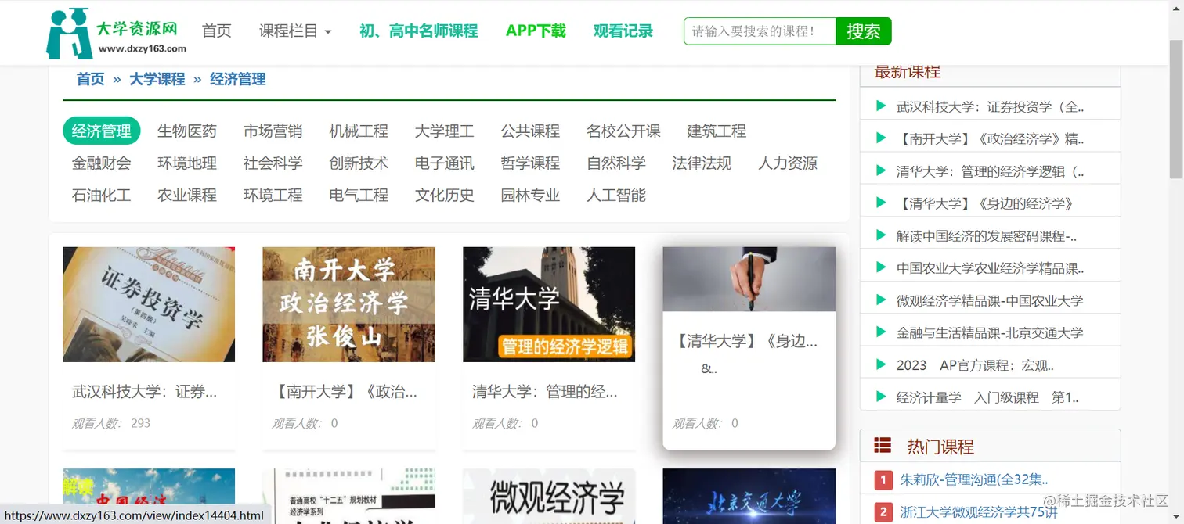Select the 人工智能 category
Screen dimensions: 1184x524
point(616,195)
